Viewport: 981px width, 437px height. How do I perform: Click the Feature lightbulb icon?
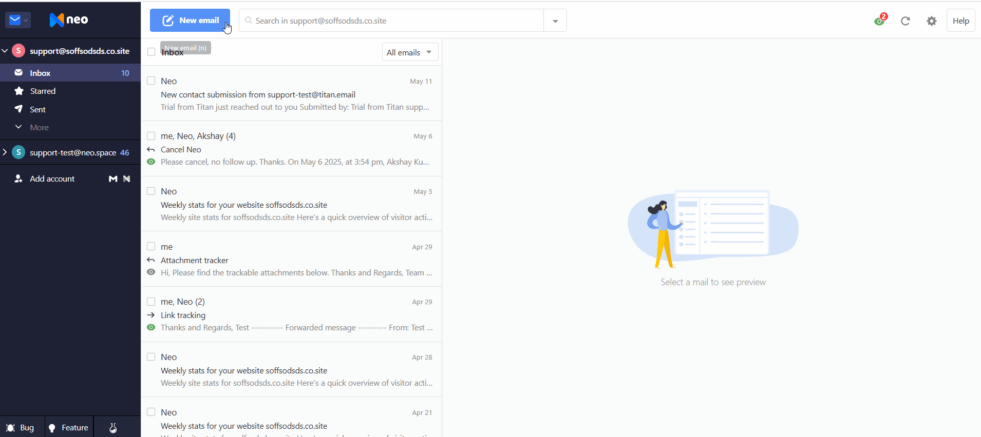pyautogui.click(x=52, y=428)
